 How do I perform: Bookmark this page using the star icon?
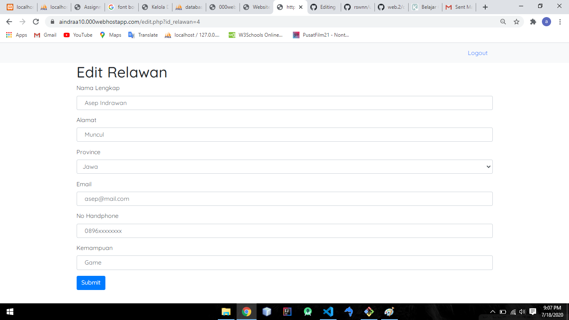(517, 22)
